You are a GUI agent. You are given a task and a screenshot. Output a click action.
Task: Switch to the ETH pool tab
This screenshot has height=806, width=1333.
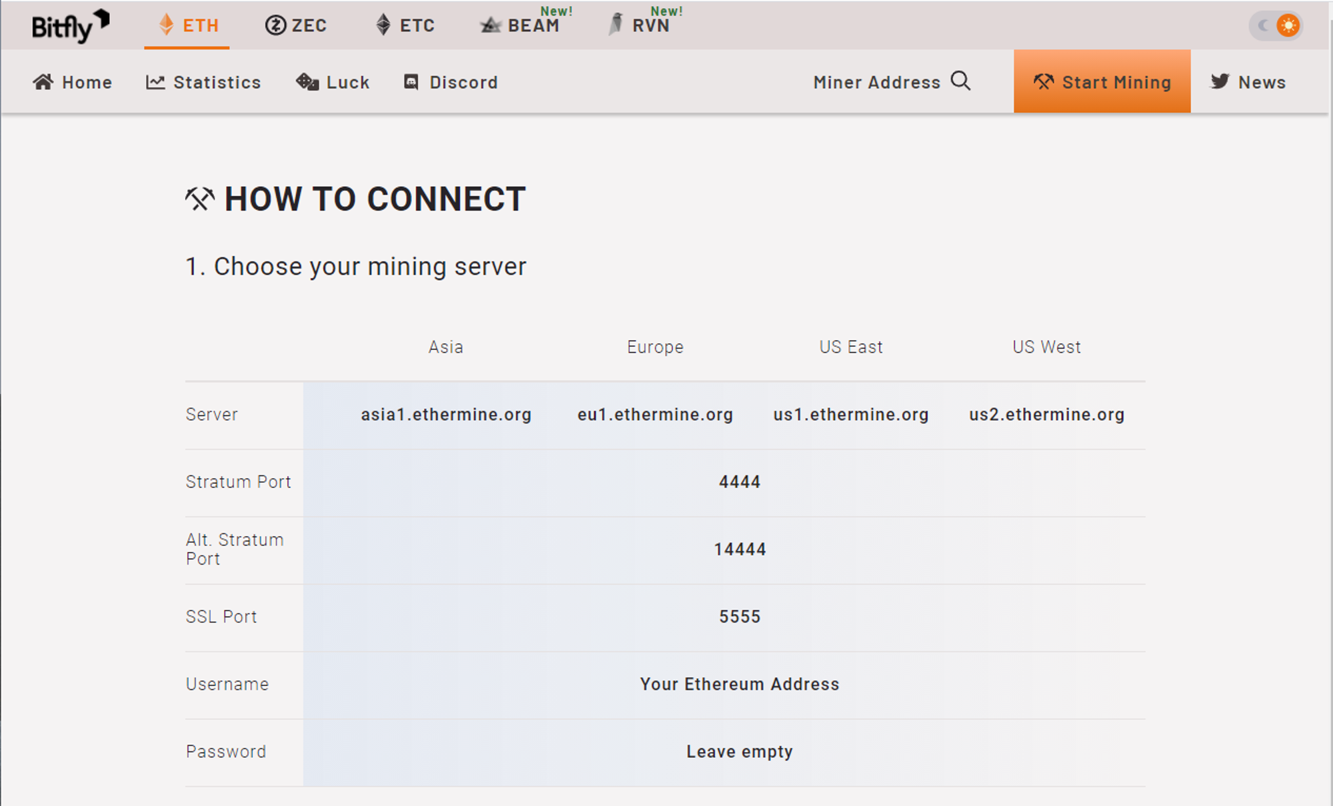coord(187,25)
